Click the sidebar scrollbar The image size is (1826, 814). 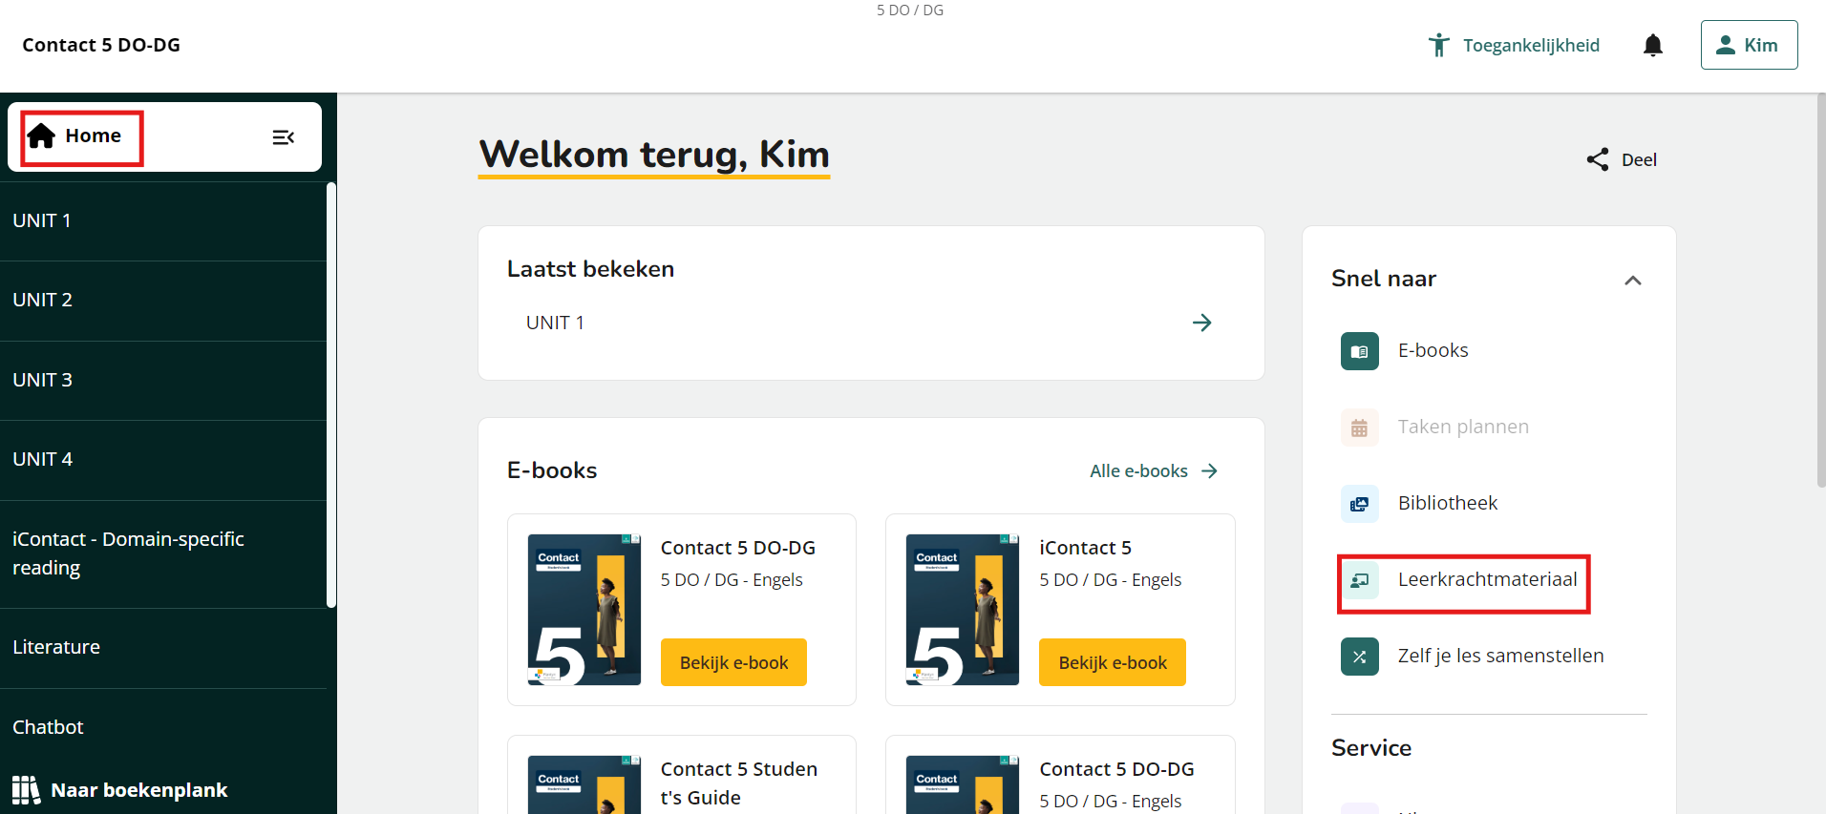331,395
